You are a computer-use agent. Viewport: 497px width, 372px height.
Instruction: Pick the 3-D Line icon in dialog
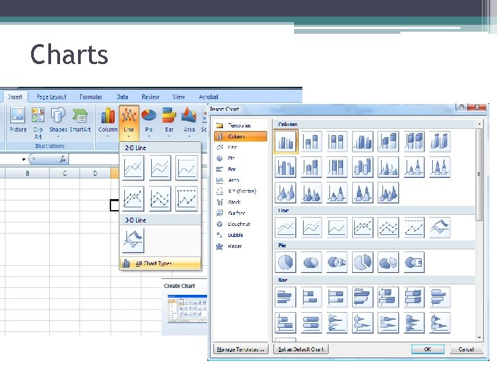pos(440,227)
